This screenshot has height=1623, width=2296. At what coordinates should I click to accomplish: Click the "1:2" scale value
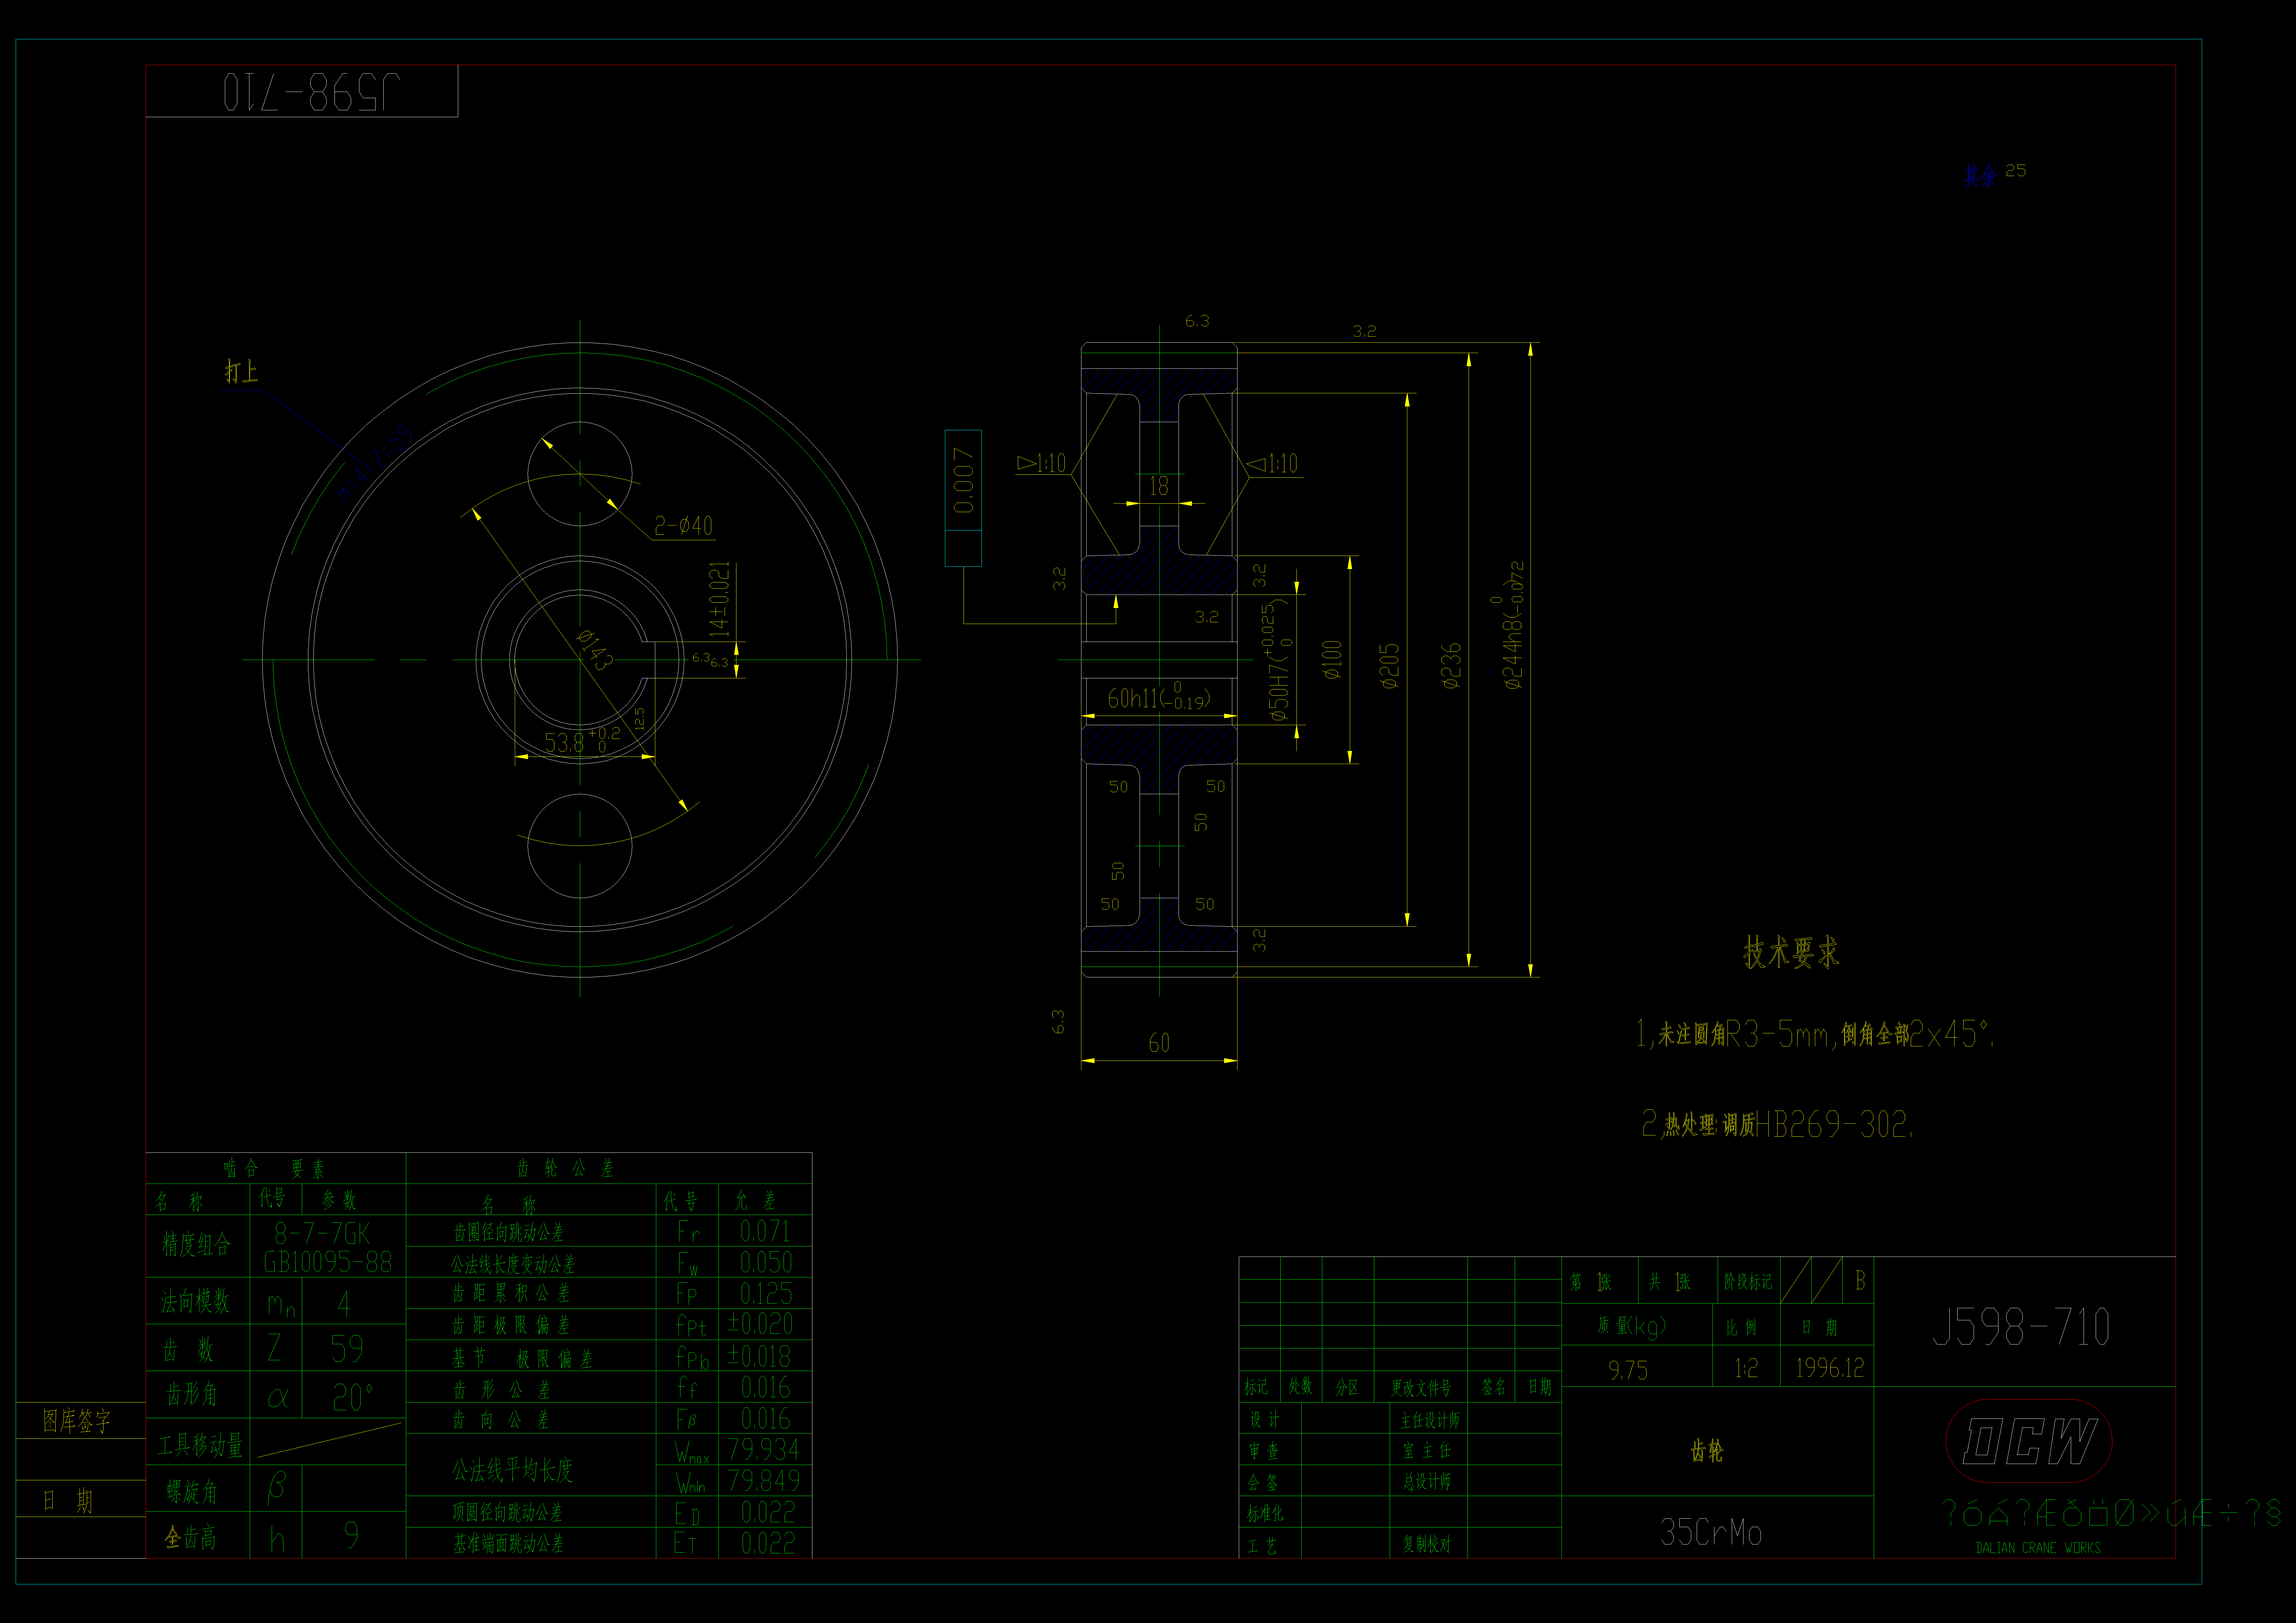[x=1746, y=1368]
